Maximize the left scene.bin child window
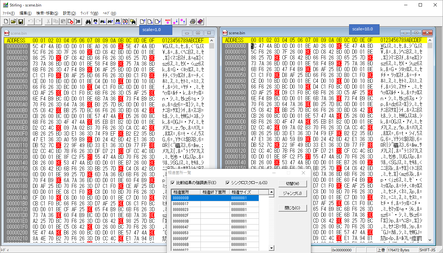Screen dimensions: 443x253 [x=198, y=33]
